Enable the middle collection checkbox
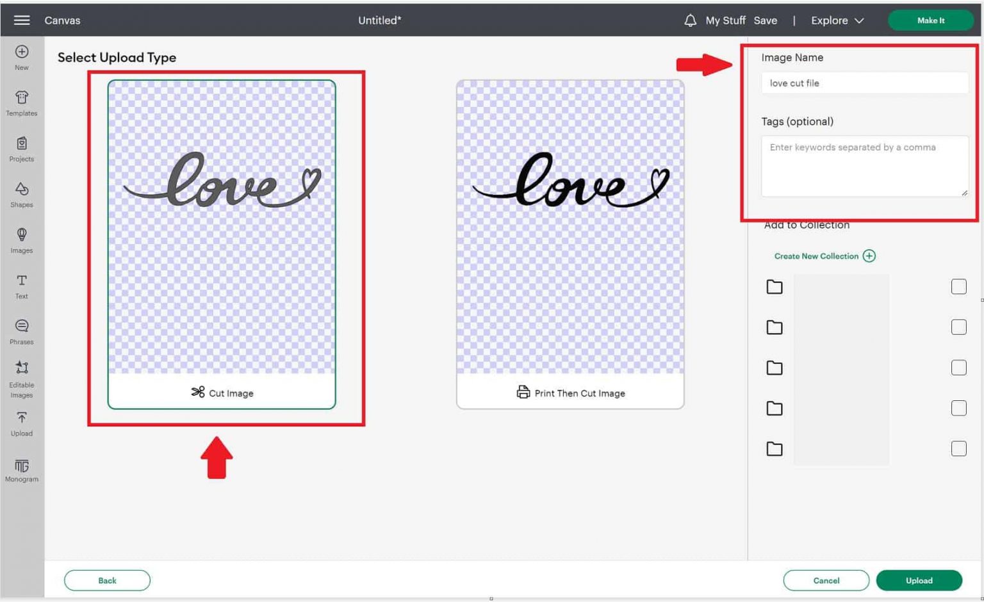The height and width of the screenshot is (602, 984). coord(959,368)
